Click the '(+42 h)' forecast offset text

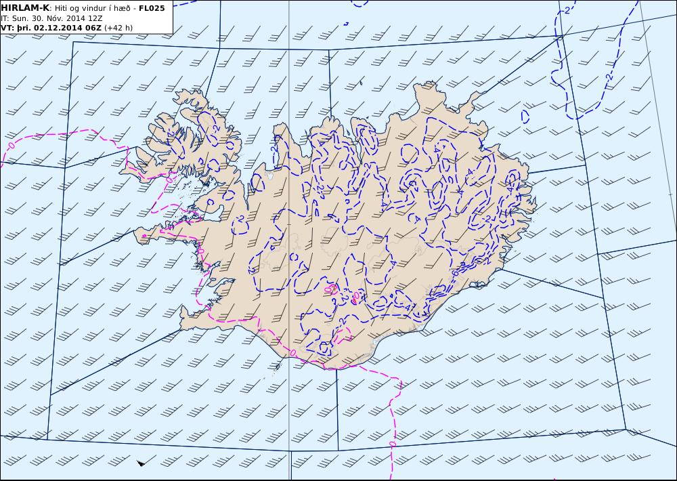(118, 28)
